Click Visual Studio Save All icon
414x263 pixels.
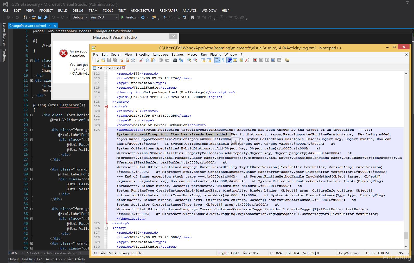point(46,17)
